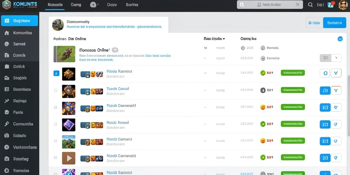The width and height of the screenshot is (350, 175).
Task: Expand chevron dropdown in purple-cube row
Action: (336, 124)
